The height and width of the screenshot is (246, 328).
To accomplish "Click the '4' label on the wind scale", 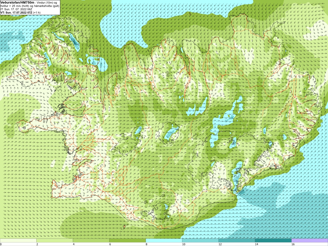I will [x=74, y=244].
